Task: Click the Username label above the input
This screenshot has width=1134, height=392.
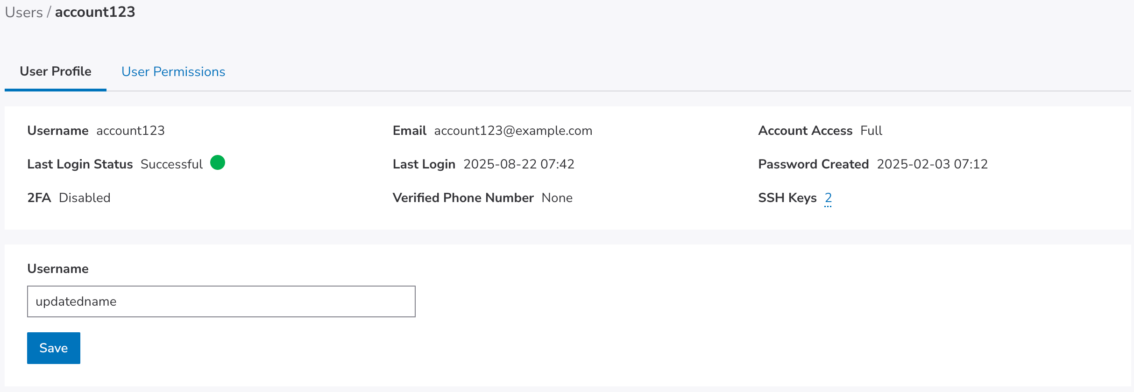Action: [x=58, y=269]
